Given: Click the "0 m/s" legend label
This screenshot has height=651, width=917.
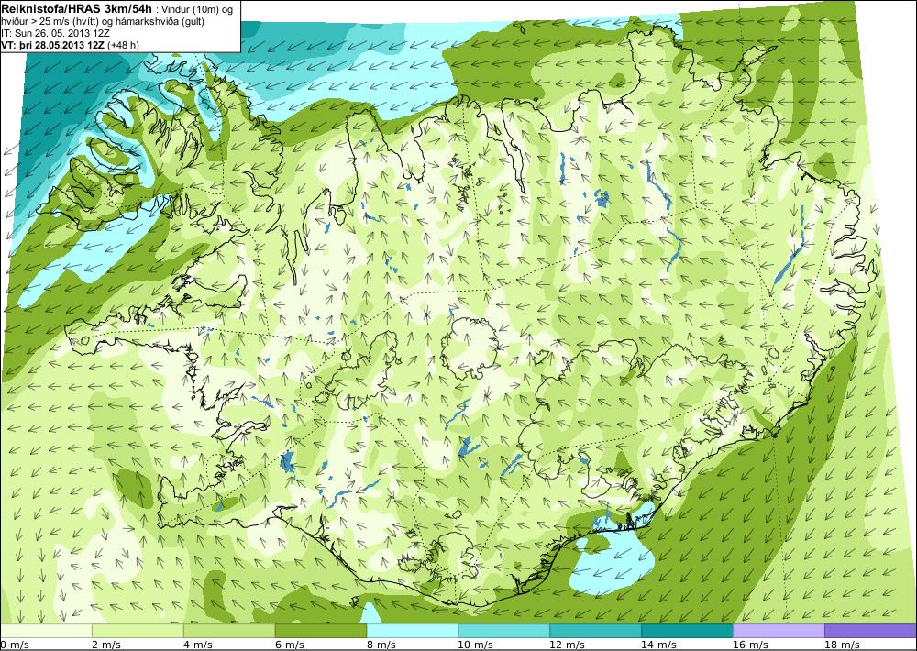Looking at the screenshot, I should [x=15, y=645].
